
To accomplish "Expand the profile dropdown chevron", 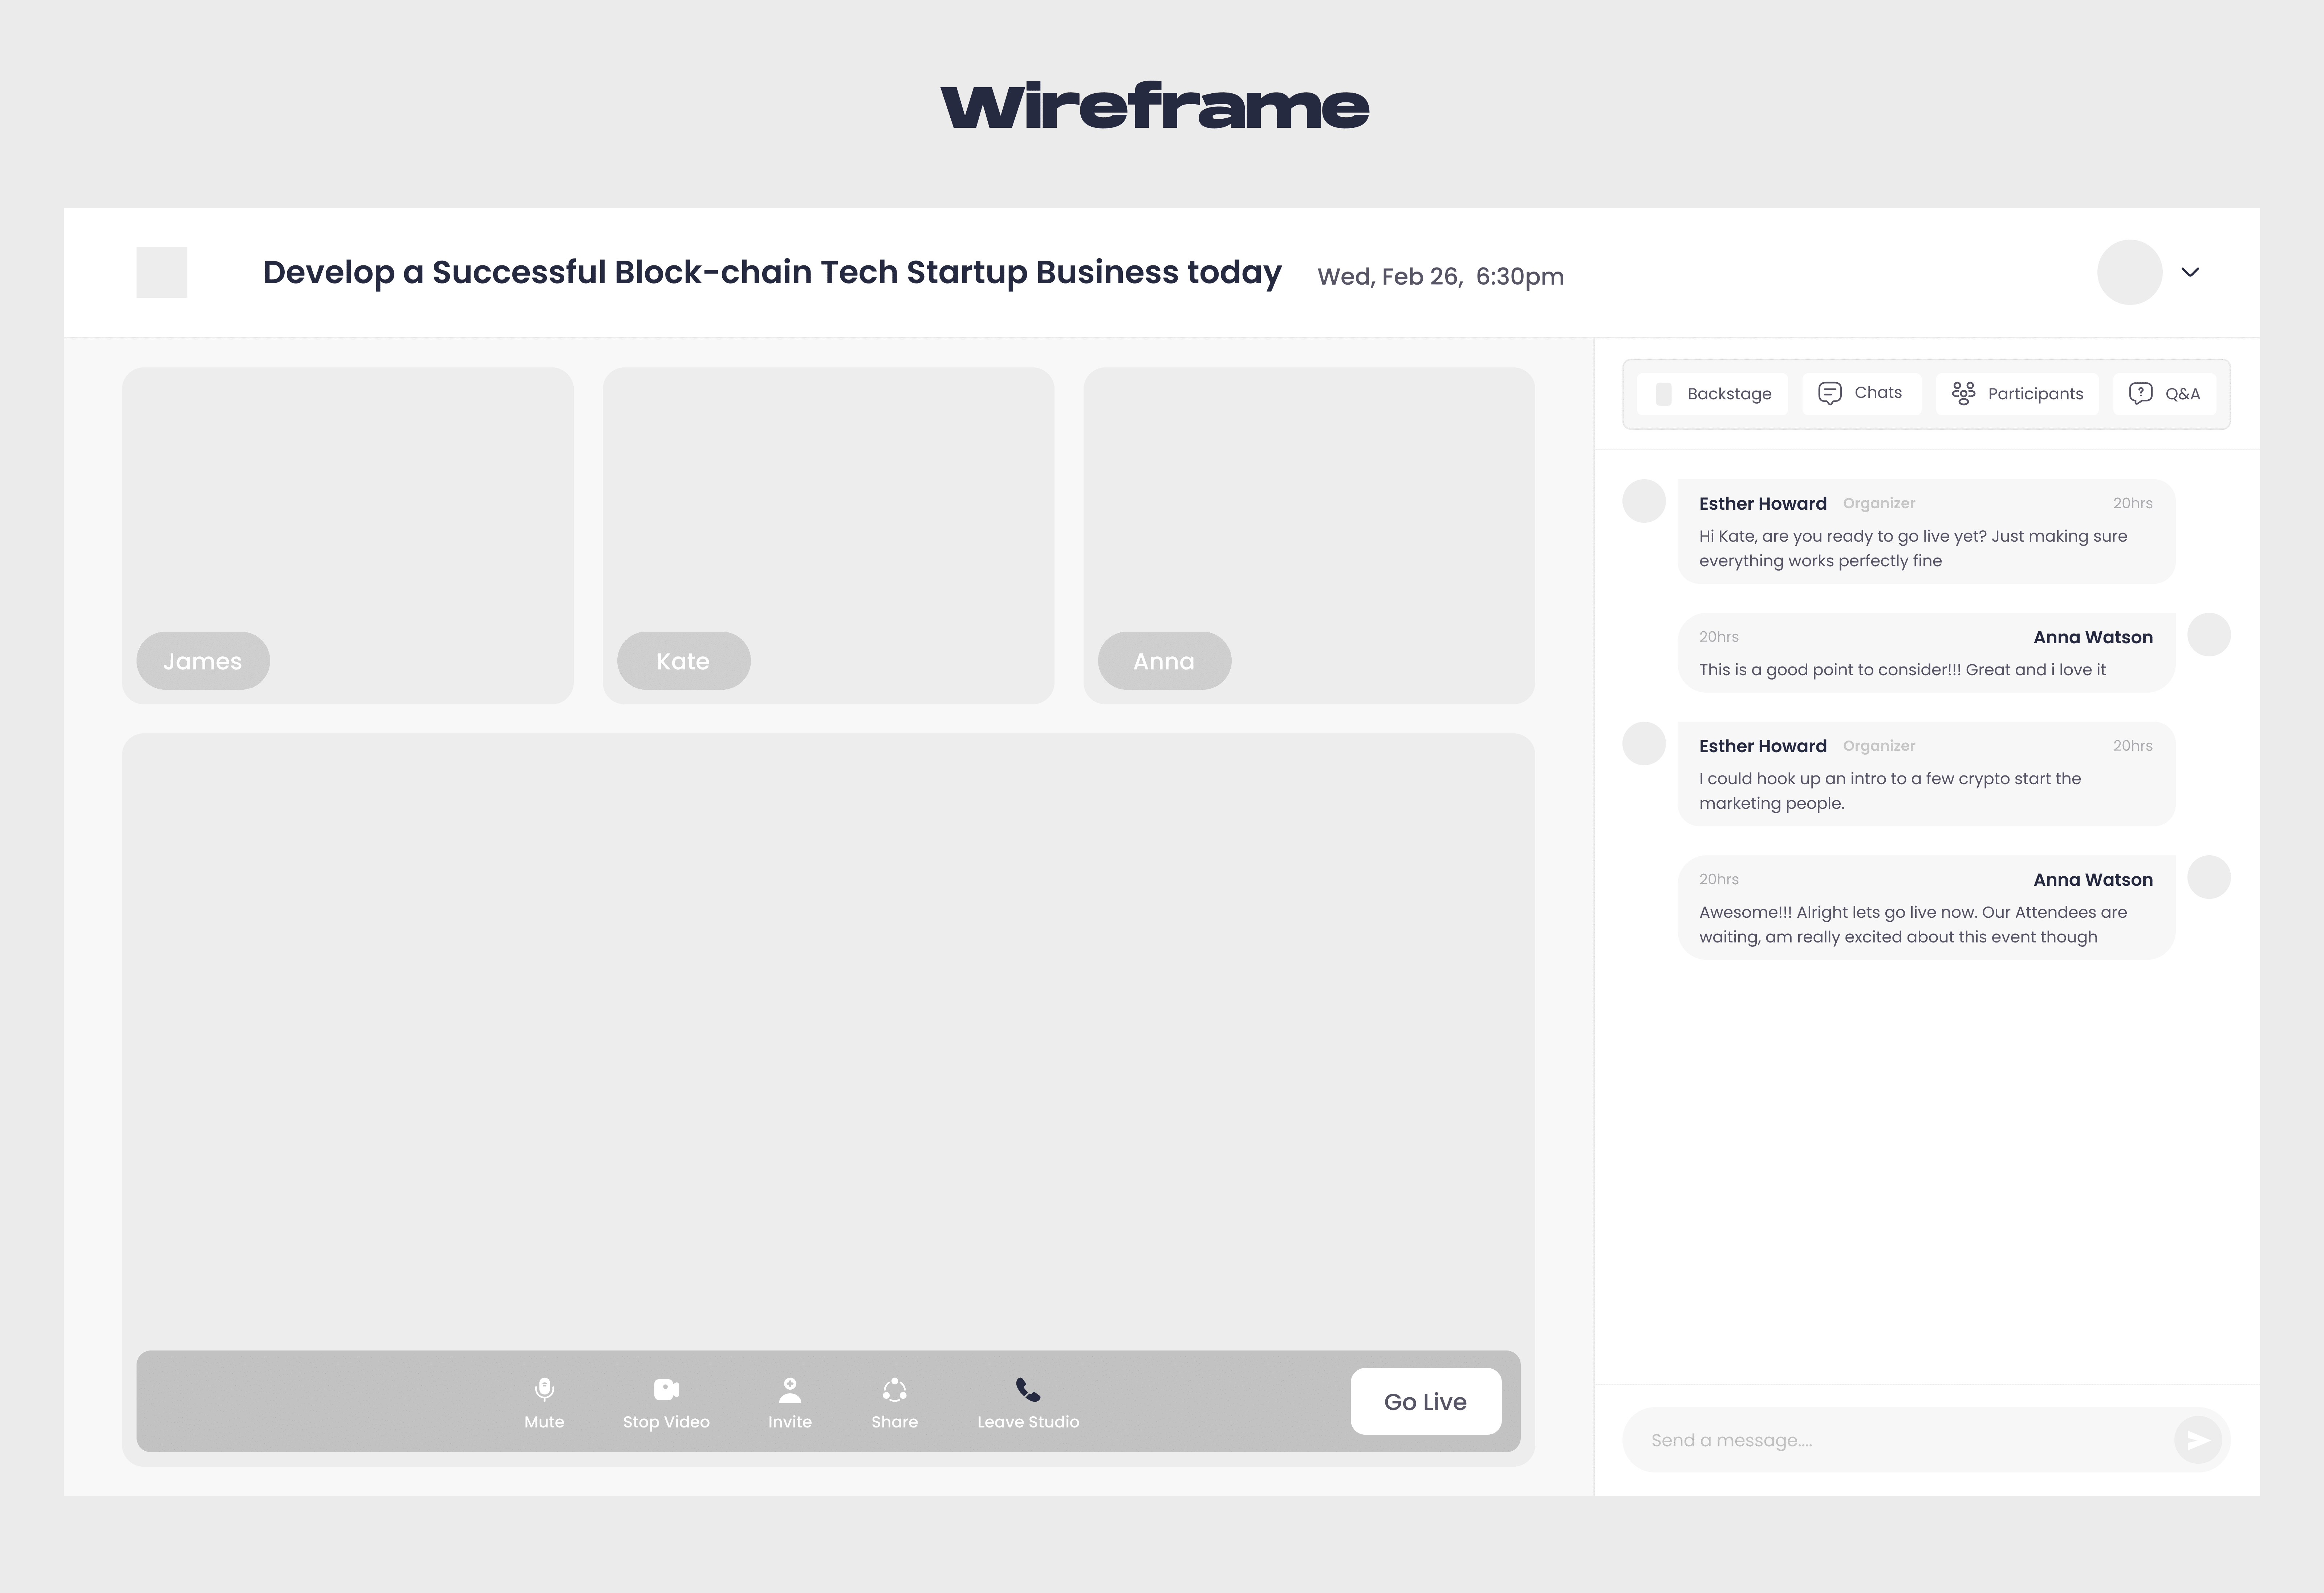I will click(2190, 272).
